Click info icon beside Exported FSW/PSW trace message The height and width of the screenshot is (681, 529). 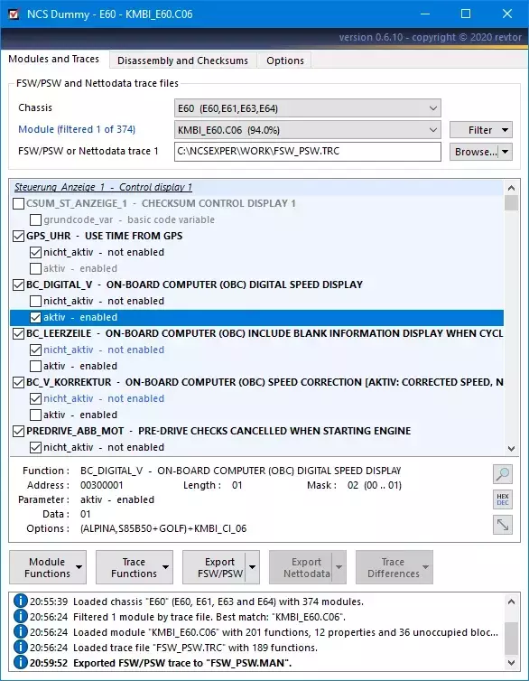[21, 663]
